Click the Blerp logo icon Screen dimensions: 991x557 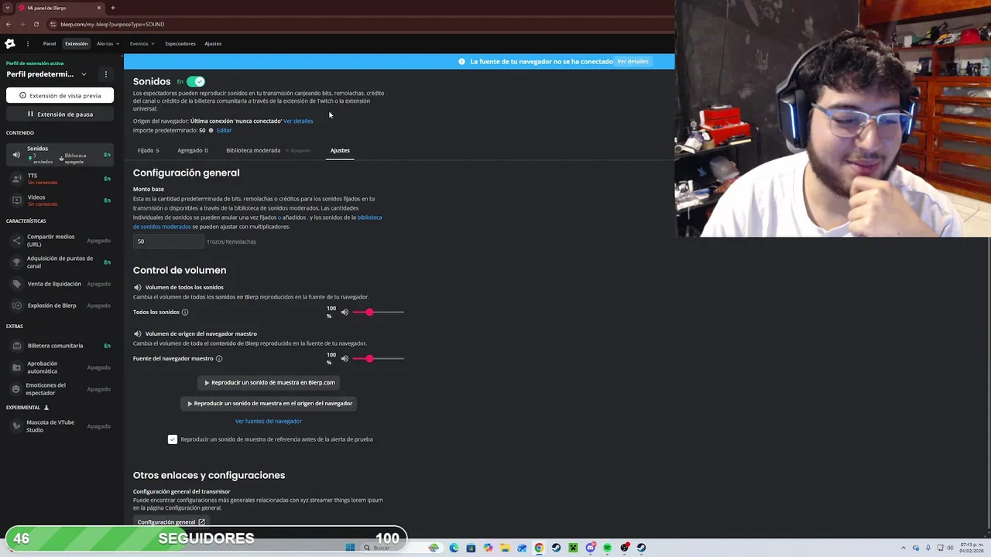(x=10, y=43)
